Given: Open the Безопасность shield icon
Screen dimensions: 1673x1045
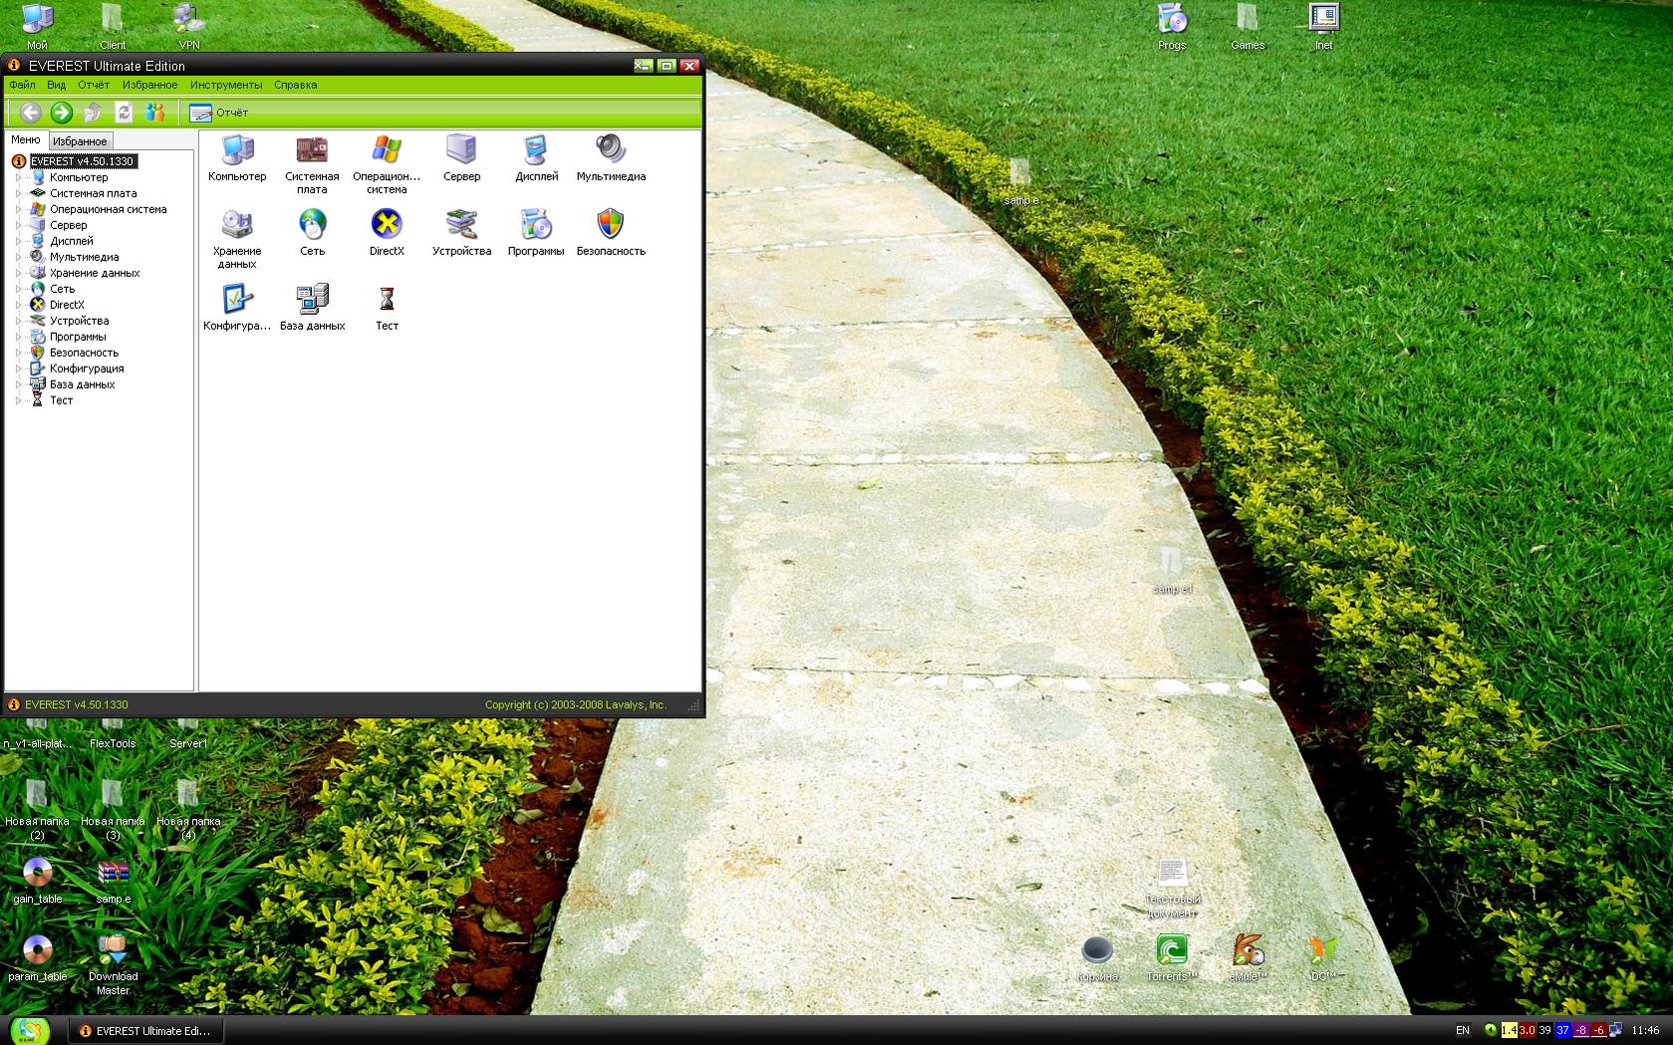Looking at the screenshot, I should click(610, 226).
